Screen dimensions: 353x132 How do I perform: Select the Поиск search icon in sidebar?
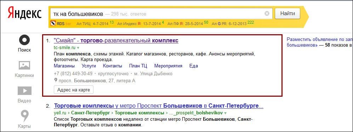tap(24, 40)
